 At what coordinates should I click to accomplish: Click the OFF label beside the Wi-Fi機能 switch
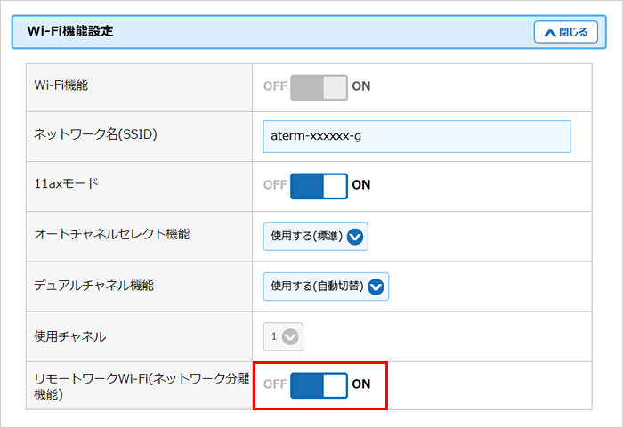(x=275, y=86)
